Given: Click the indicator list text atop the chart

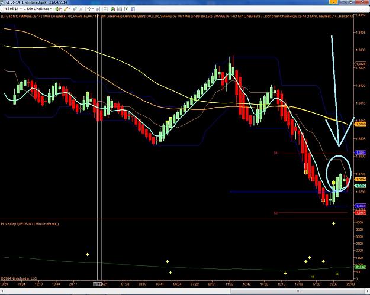Looking at the screenshot, I should pyautogui.click(x=177, y=17).
